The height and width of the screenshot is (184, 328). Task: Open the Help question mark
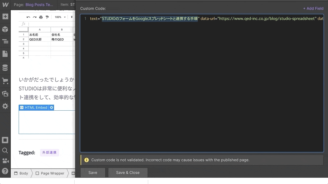tap(5, 171)
